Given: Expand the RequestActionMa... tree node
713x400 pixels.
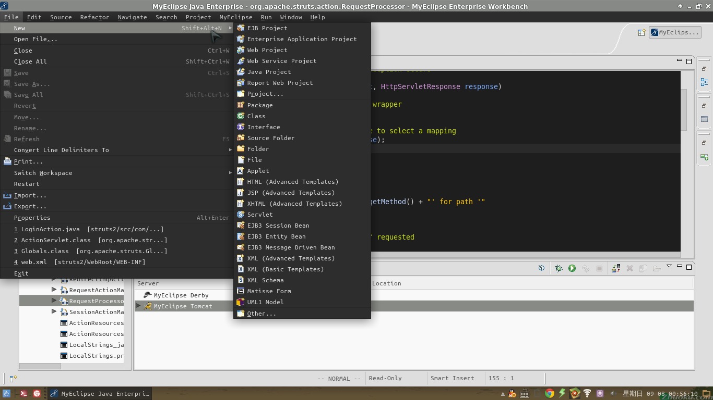Looking at the screenshot, I should [x=54, y=290].
